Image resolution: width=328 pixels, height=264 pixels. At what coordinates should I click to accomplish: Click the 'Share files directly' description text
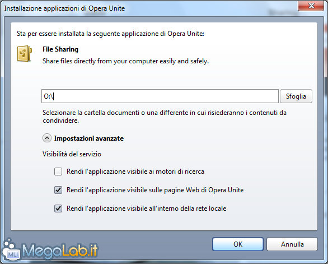[x=126, y=61]
